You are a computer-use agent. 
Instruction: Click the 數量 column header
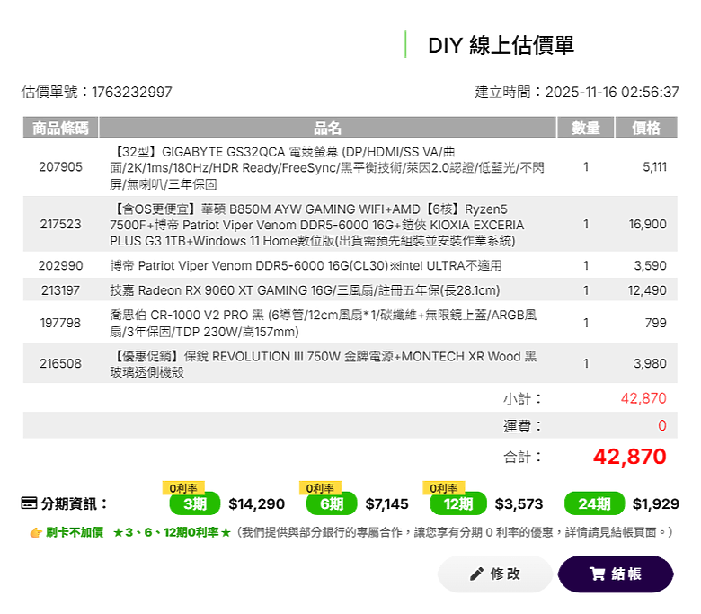pos(586,128)
